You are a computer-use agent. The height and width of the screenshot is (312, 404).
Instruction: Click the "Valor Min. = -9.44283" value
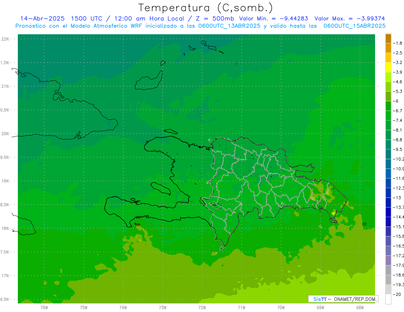pyautogui.click(x=273, y=19)
